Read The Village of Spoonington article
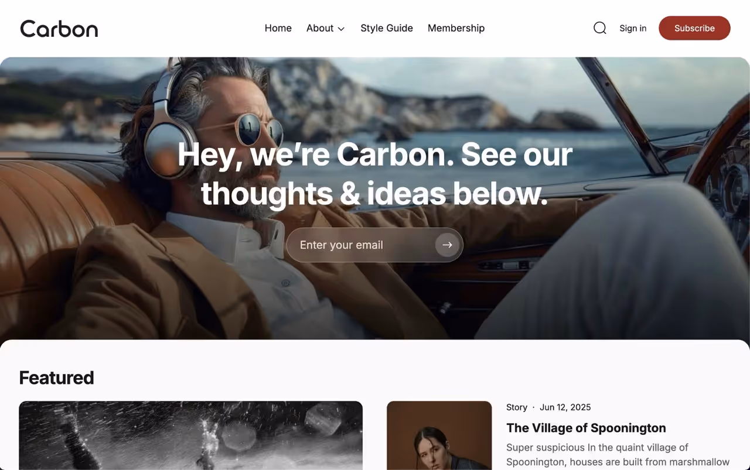This screenshot has height=470, width=750. pyautogui.click(x=586, y=428)
